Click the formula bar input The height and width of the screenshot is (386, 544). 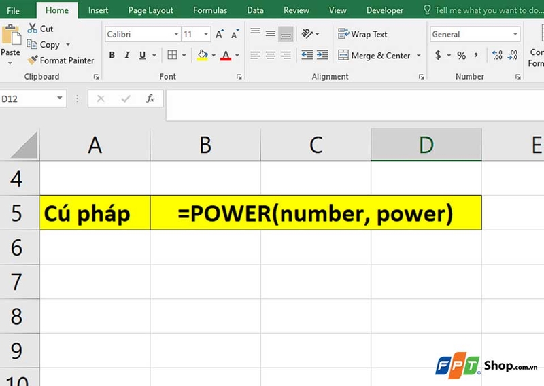[355, 105]
